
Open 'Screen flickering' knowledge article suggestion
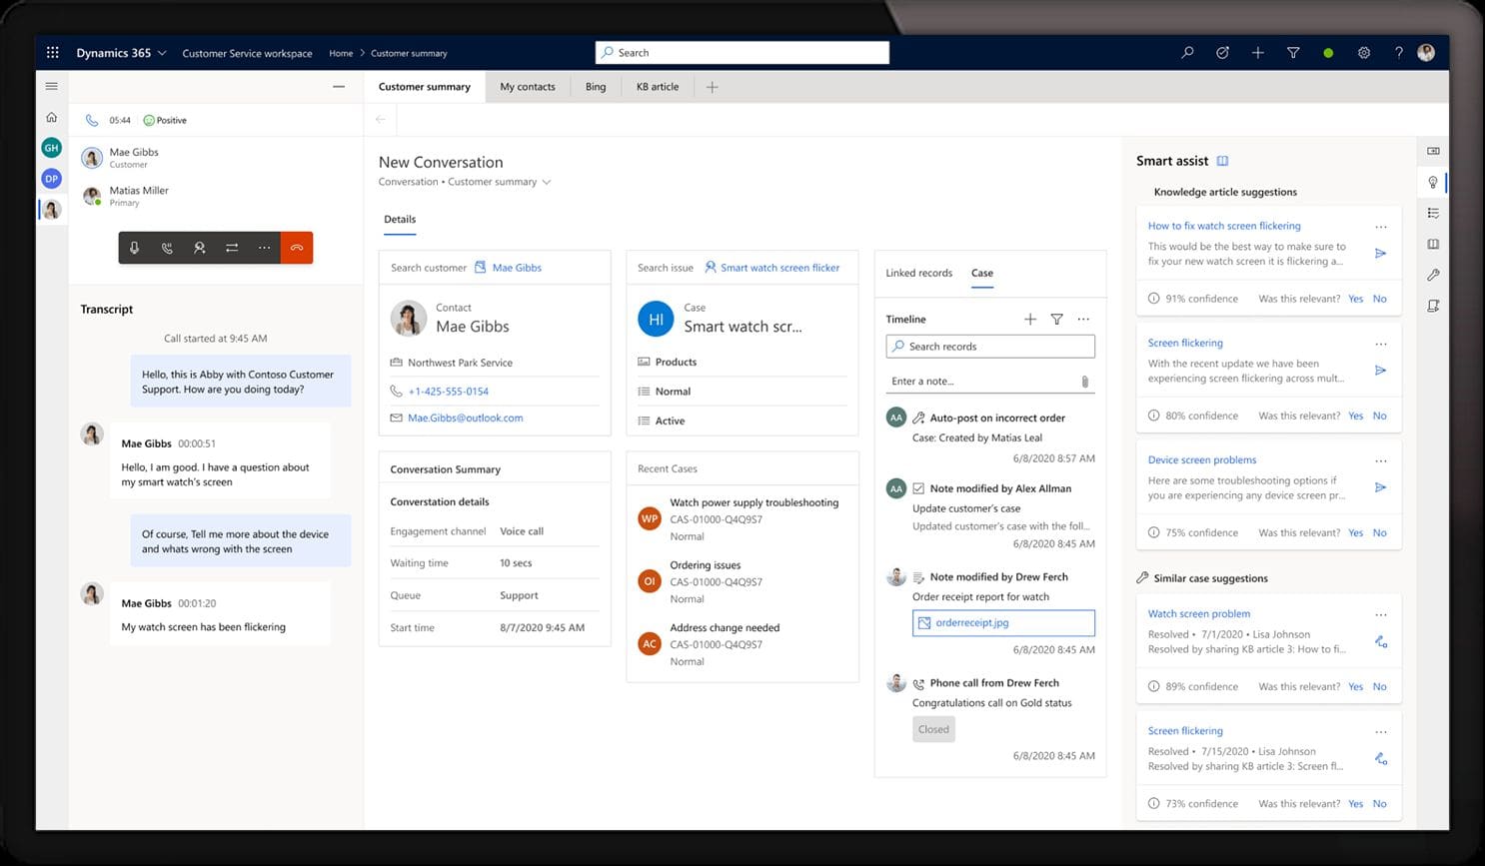pos(1185,343)
